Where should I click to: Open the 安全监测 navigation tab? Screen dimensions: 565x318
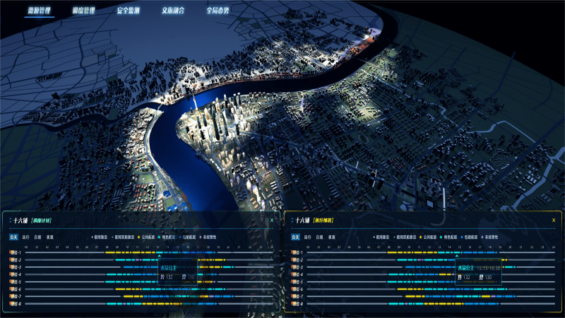pos(128,11)
